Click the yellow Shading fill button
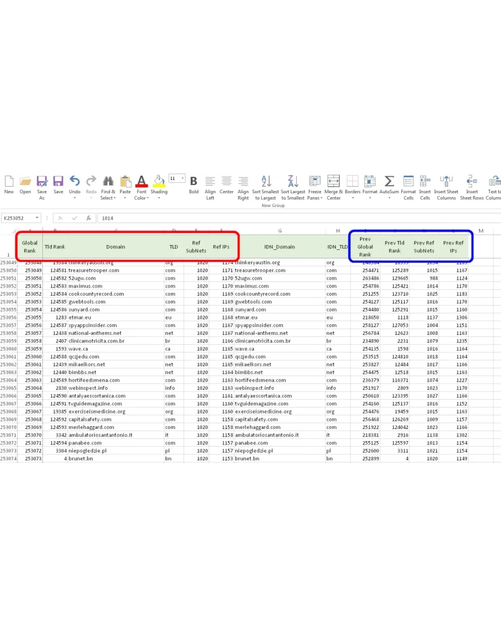501x636 pixels. [159, 181]
